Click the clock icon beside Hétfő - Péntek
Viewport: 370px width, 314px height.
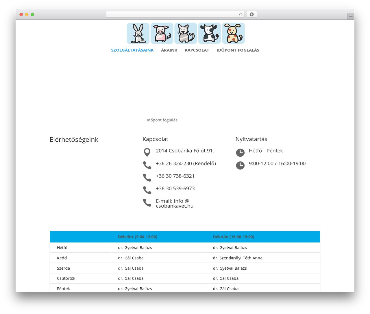[x=240, y=153]
